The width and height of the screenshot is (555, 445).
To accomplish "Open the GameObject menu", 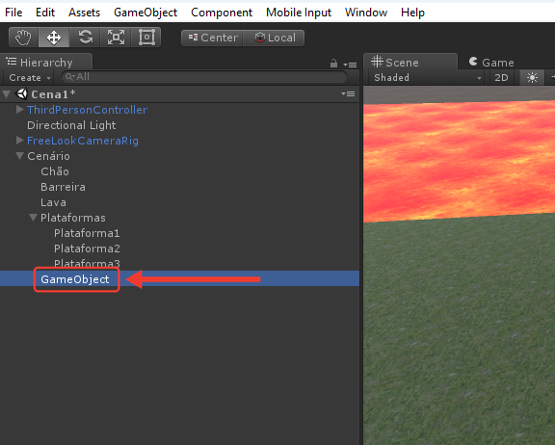I will coord(145,13).
